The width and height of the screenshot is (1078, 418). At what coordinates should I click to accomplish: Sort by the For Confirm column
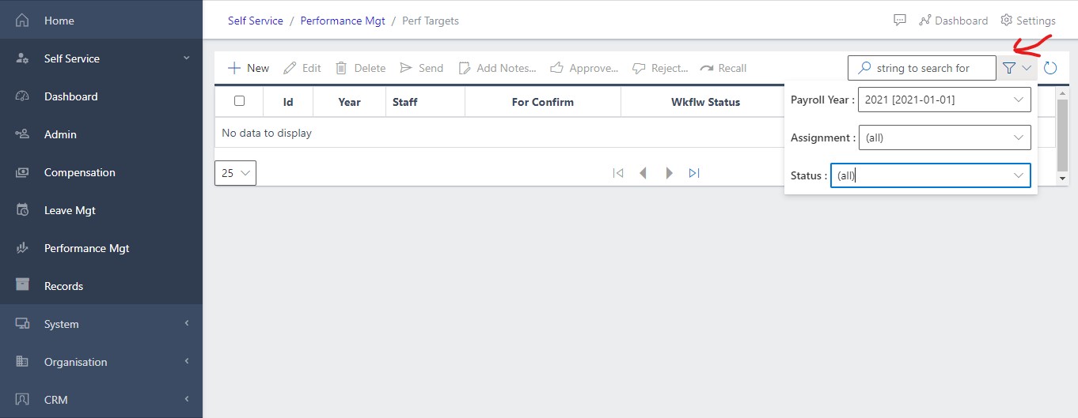[x=543, y=102]
